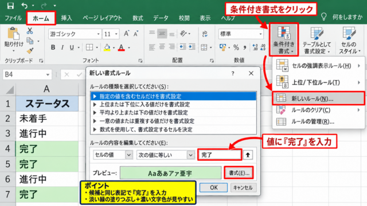Click the accounting number format icon
This screenshot has width=367, height=206.
(222, 47)
